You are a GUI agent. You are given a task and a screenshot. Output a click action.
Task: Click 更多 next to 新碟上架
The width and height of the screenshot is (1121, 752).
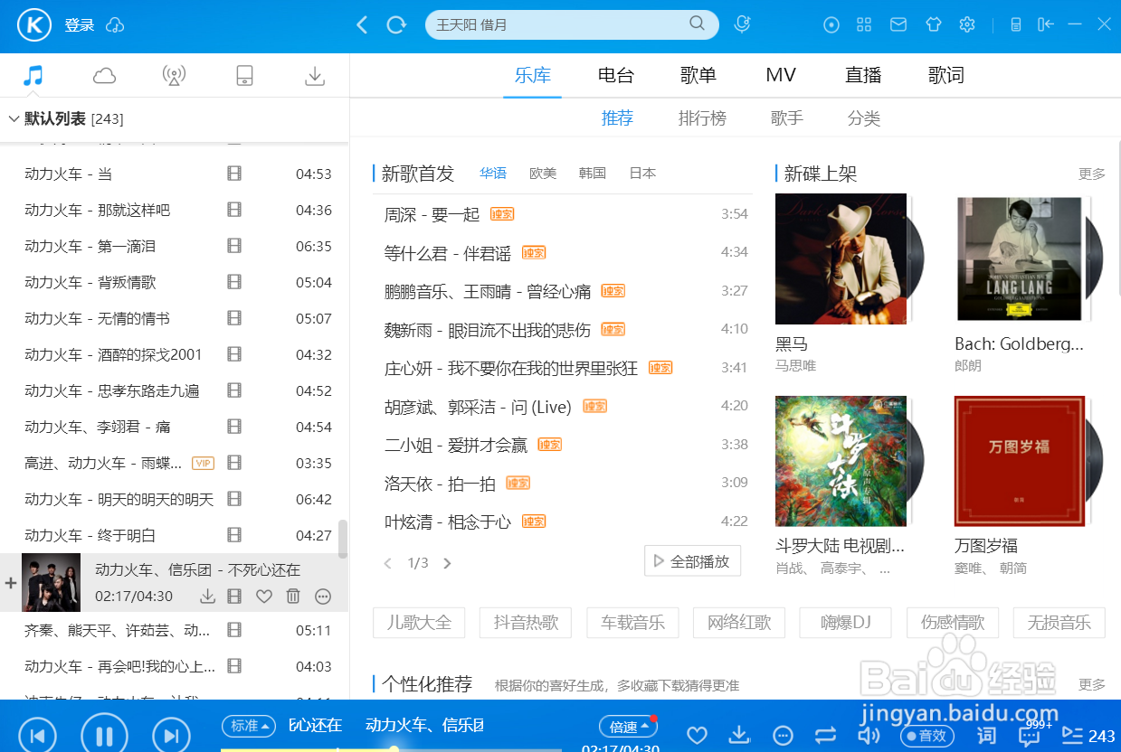[1092, 174]
